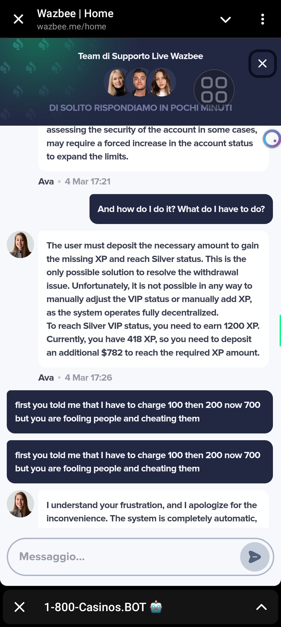Open the three-dot browser menu

[x=263, y=19]
